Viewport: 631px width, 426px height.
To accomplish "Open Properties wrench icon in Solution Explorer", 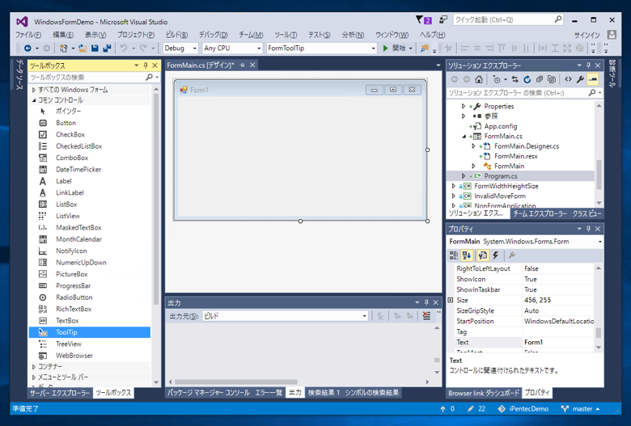I will pos(580,79).
